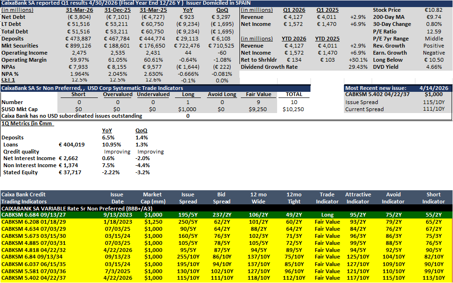
Task: Click the Fair Value column header in indicators
Action: click(259, 95)
